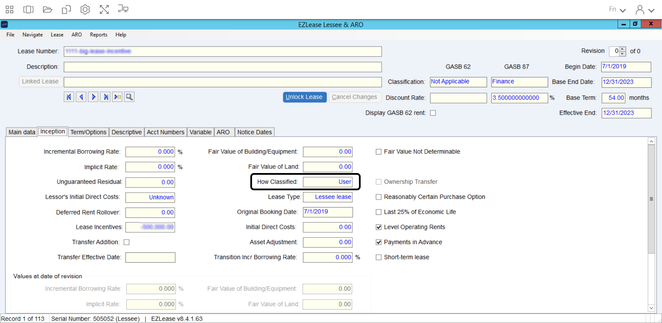Enable the Short-term lease checkbox
The image size is (662, 323).
[379, 257]
